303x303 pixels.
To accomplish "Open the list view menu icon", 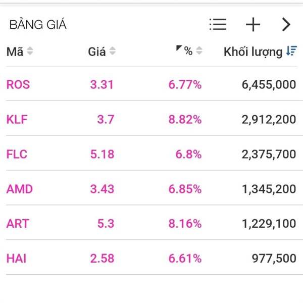I will [x=218, y=24].
